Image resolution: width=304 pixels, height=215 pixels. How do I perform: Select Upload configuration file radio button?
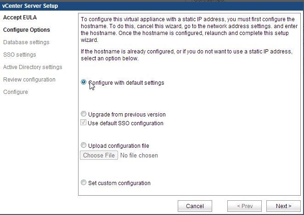84,146
